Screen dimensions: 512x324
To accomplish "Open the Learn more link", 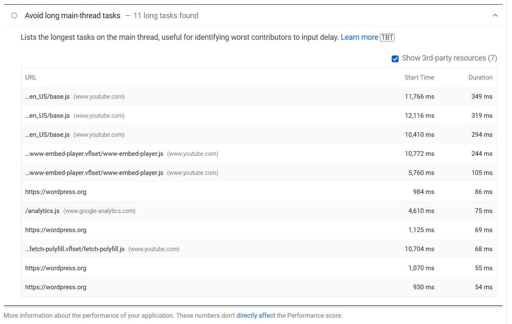I will tap(360, 37).
